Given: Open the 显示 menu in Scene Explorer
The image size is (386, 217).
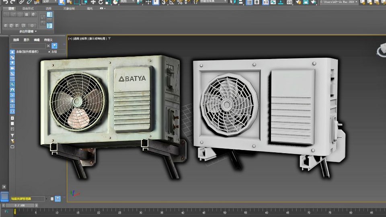Looking at the screenshot, I should pos(27,40).
